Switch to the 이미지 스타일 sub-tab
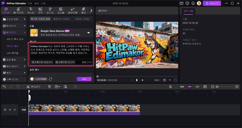 [x=82, y=19]
